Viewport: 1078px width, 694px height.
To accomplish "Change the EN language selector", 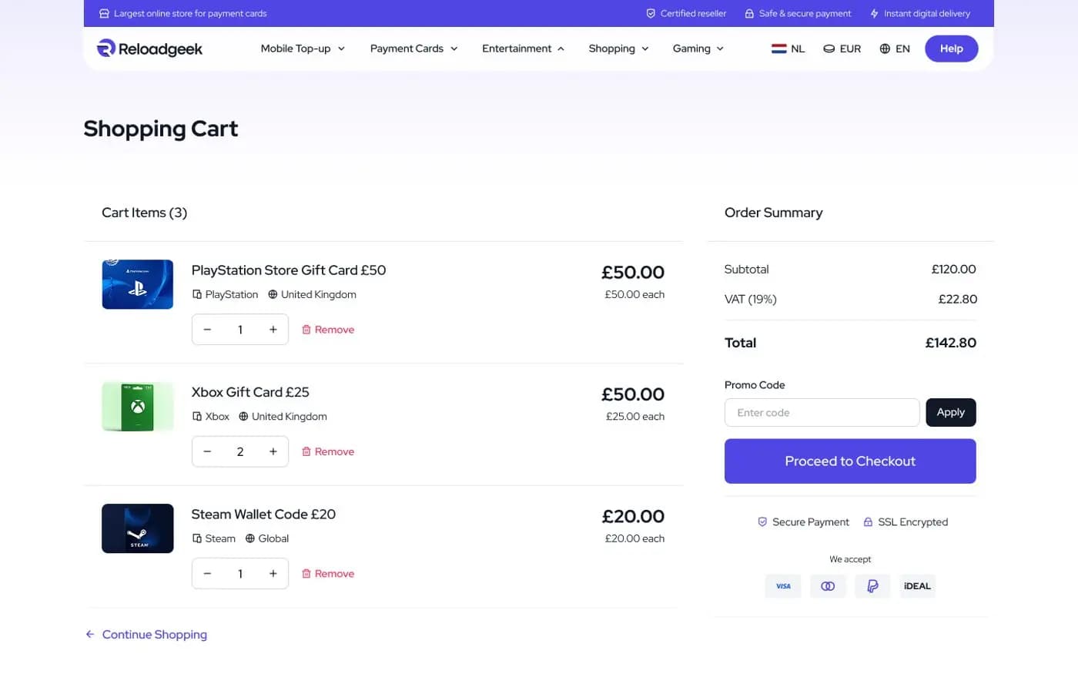I will pos(895,49).
